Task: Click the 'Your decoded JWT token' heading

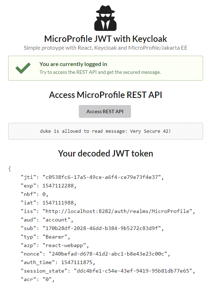Action: tap(105, 153)
